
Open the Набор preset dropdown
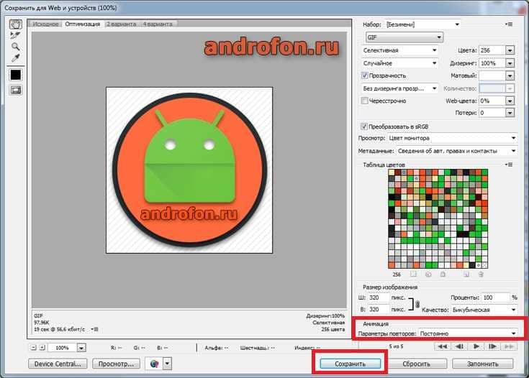pyautogui.click(x=422, y=24)
